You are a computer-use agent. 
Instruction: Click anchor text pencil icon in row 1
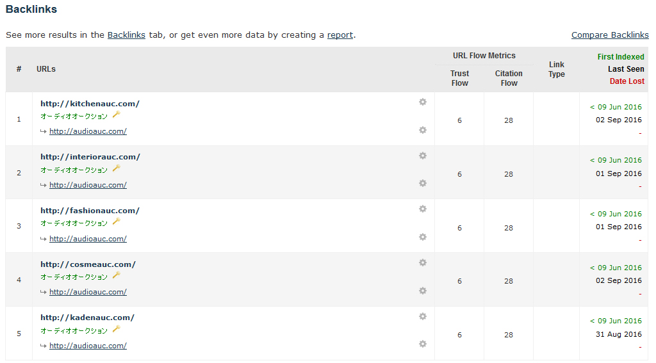(117, 115)
